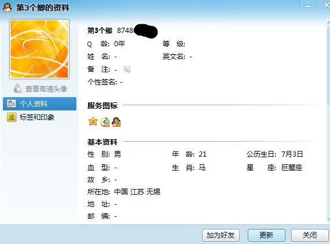
Task: Click the edit remark pencil icon
Action: 127,69
